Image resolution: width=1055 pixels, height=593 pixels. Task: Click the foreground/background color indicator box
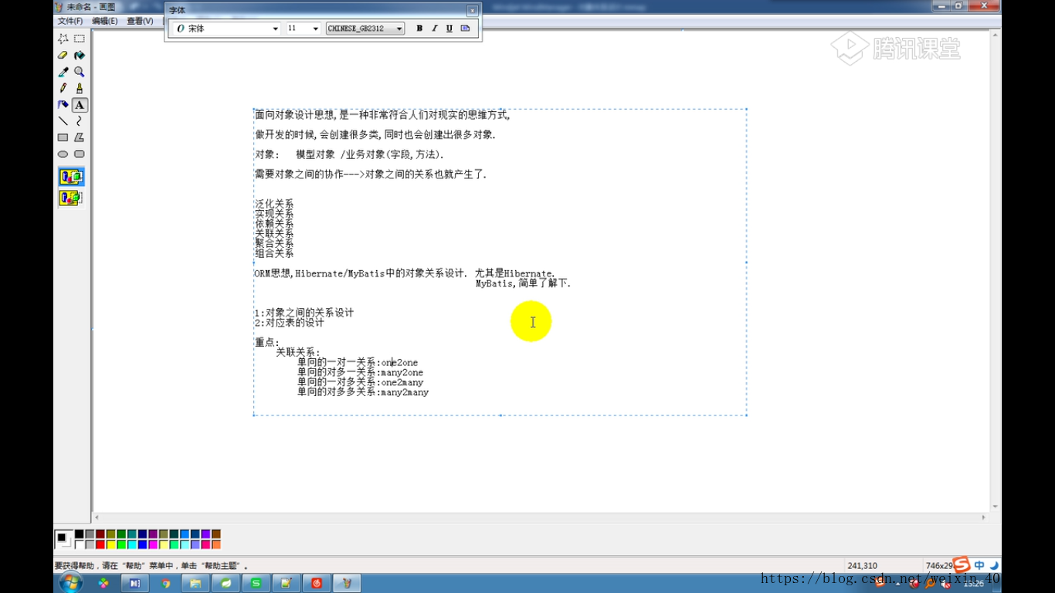63,538
